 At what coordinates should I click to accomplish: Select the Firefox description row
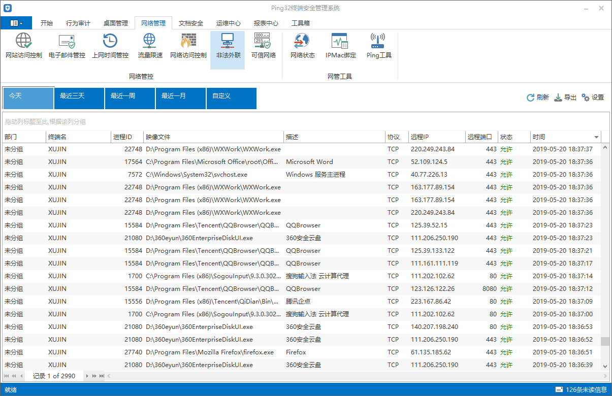click(302, 352)
